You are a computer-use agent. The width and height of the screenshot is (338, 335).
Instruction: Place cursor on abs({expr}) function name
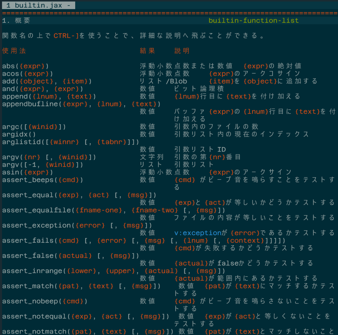click(x=25, y=66)
